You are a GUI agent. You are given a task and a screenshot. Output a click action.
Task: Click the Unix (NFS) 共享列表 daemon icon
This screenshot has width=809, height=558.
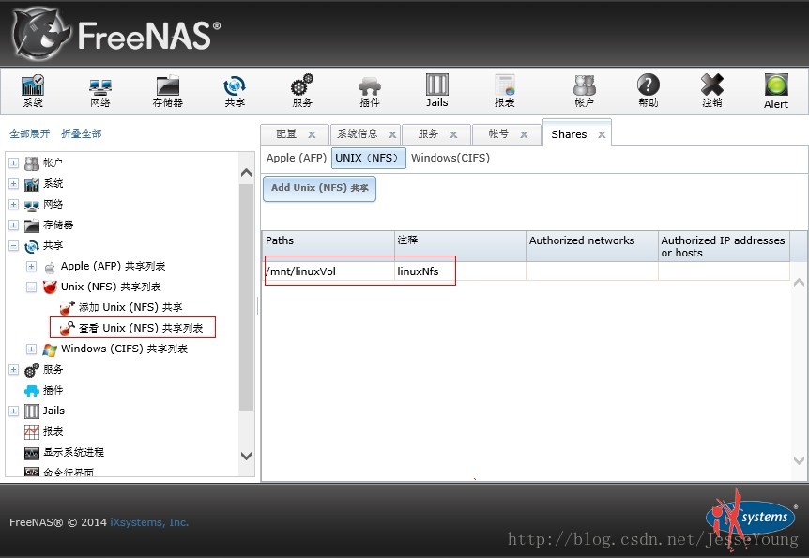click(x=50, y=287)
